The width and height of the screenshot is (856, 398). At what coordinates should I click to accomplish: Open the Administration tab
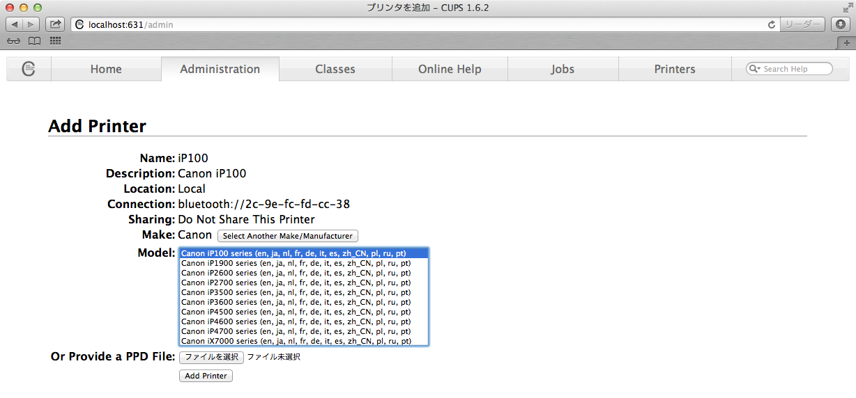point(220,69)
